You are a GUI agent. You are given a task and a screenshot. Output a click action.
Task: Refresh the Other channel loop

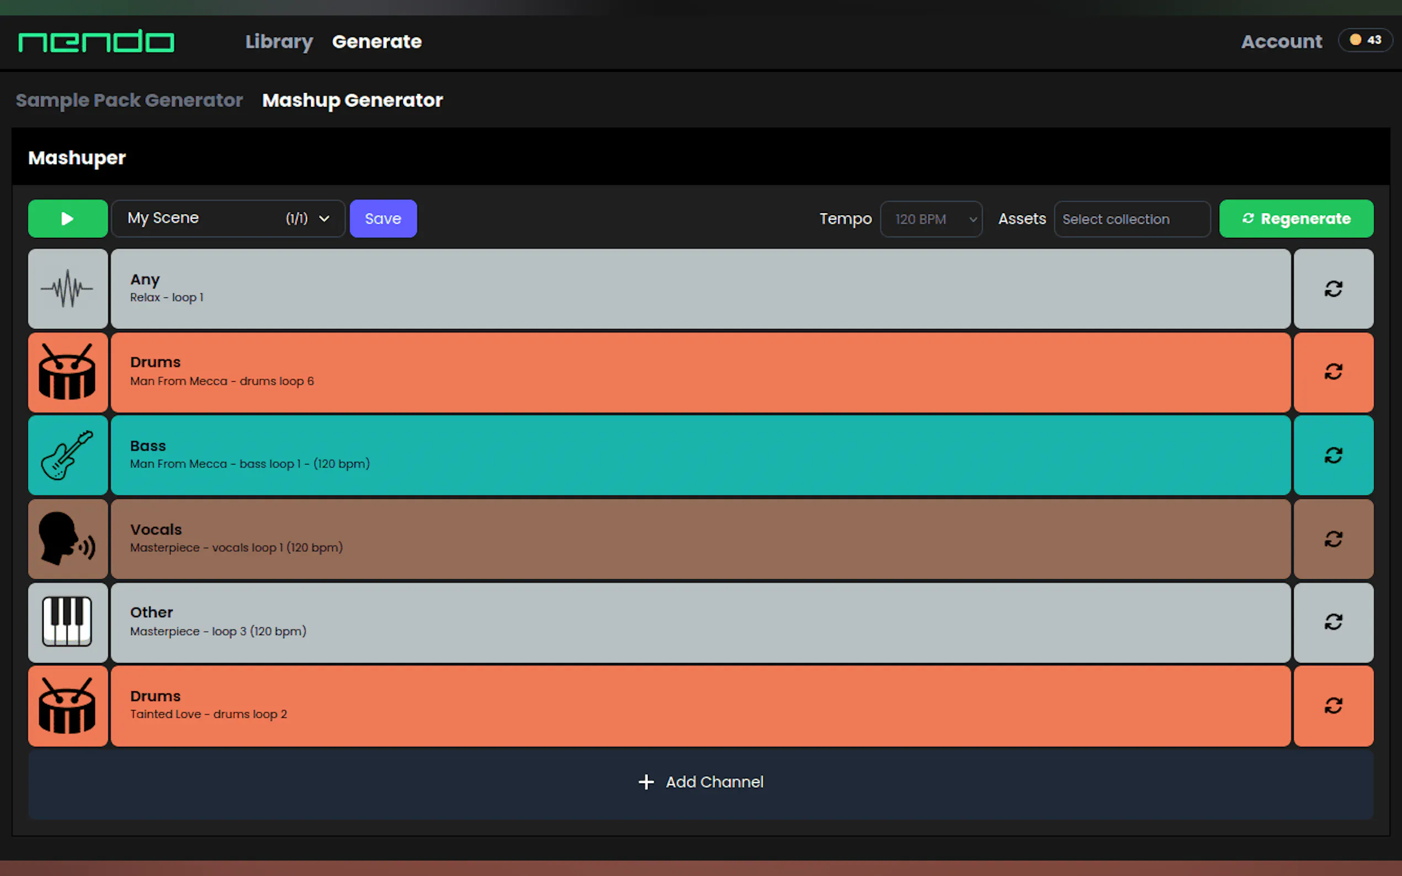tap(1333, 622)
